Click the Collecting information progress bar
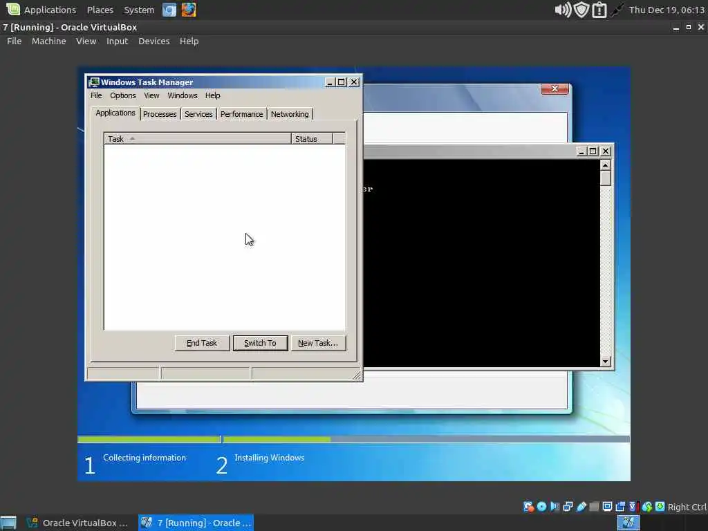The width and height of the screenshot is (708, 531). point(149,439)
